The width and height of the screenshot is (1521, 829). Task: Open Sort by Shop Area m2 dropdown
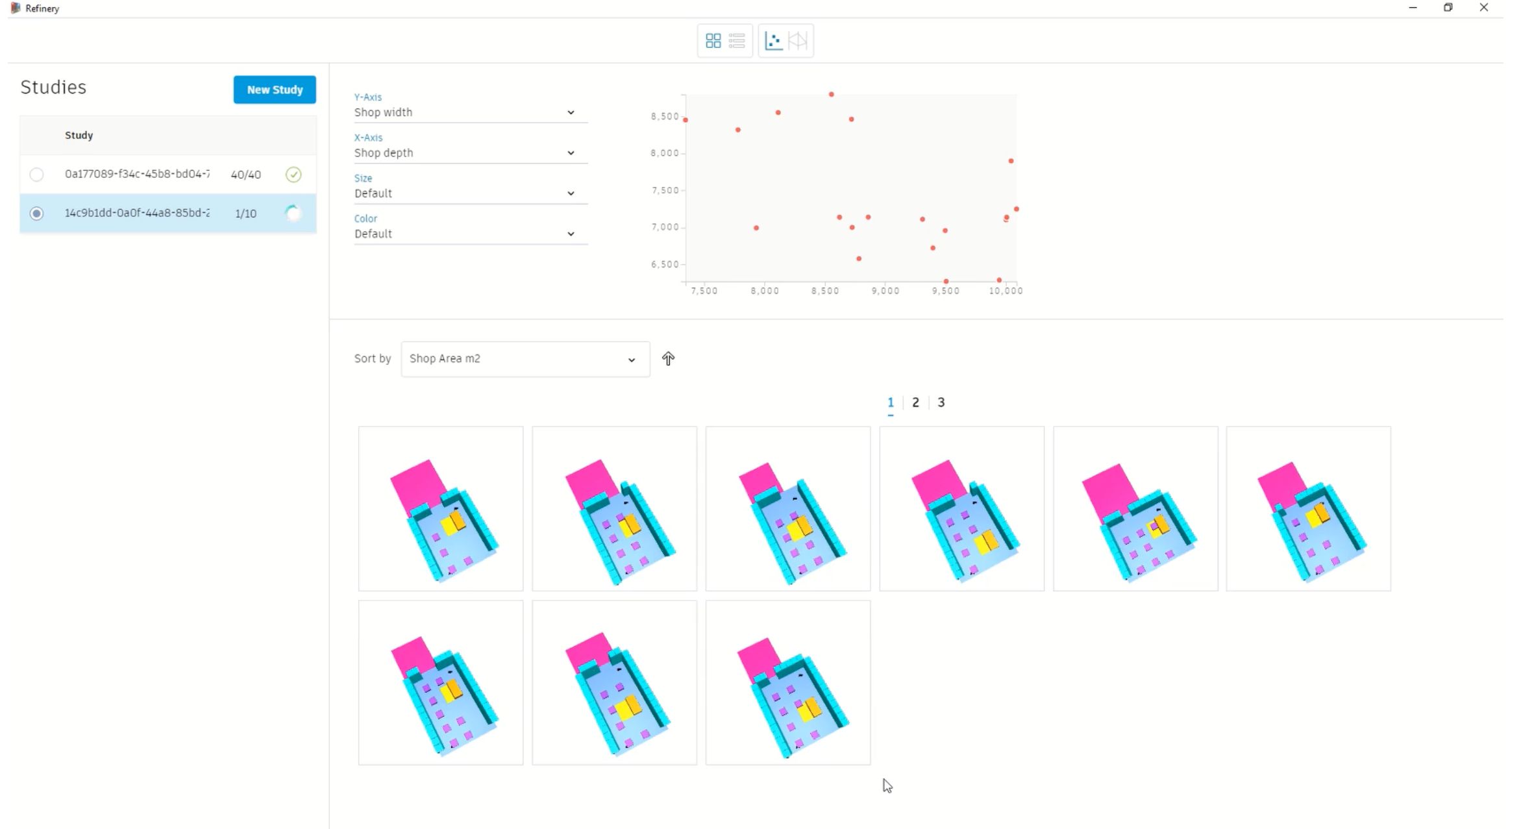[525, 359]
